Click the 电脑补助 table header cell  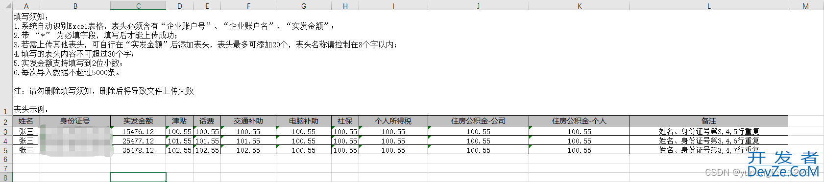304,121
